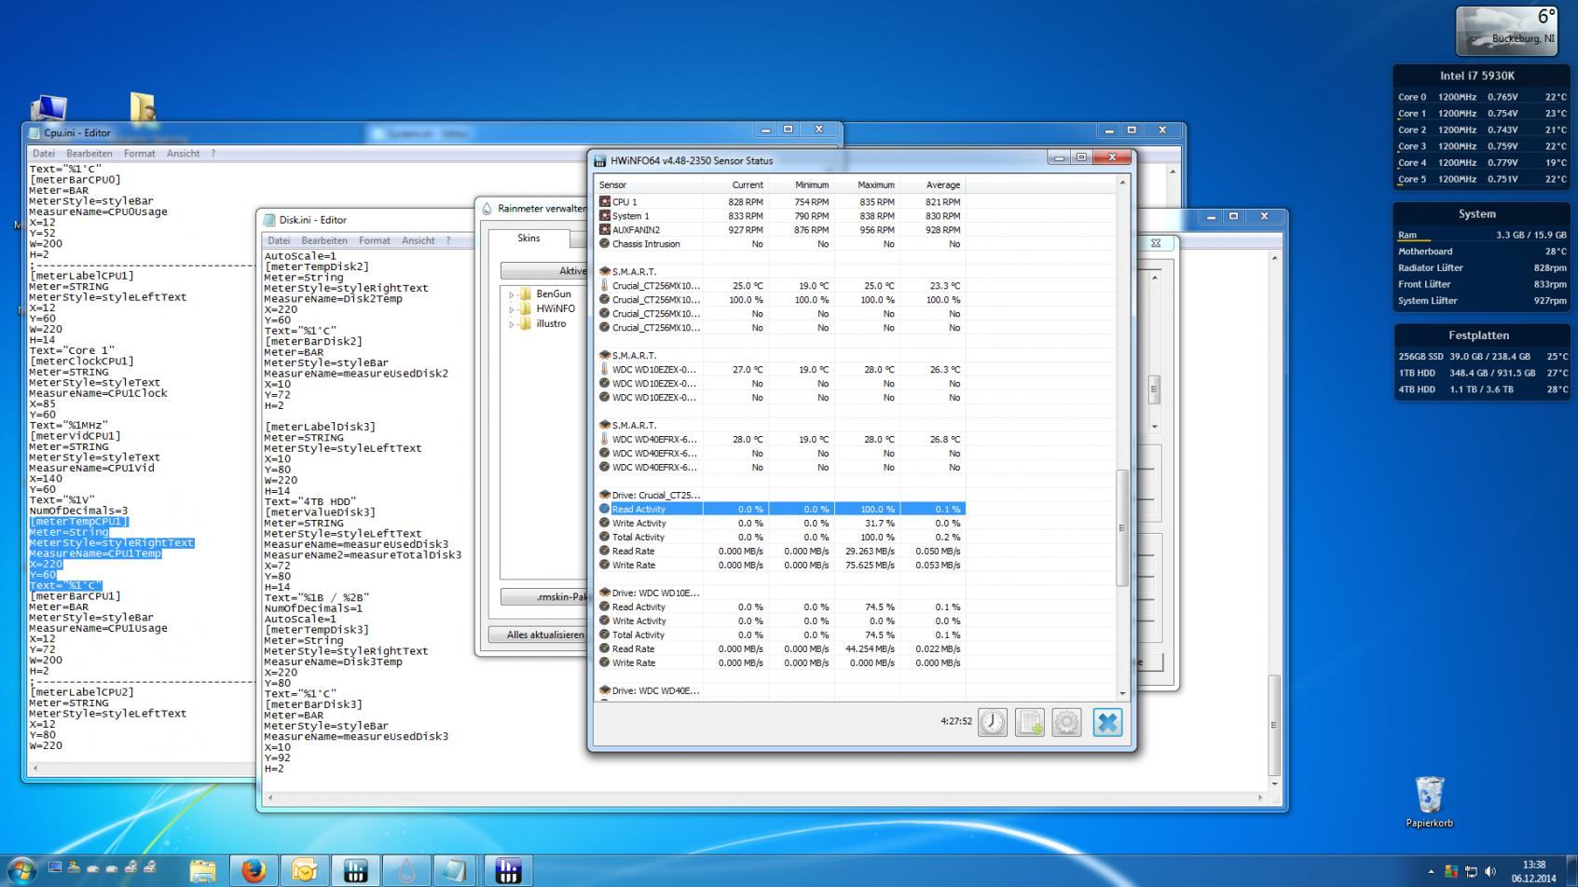Open the Notepad taskbar icon
1578x887 pixels.
[456, 870]
